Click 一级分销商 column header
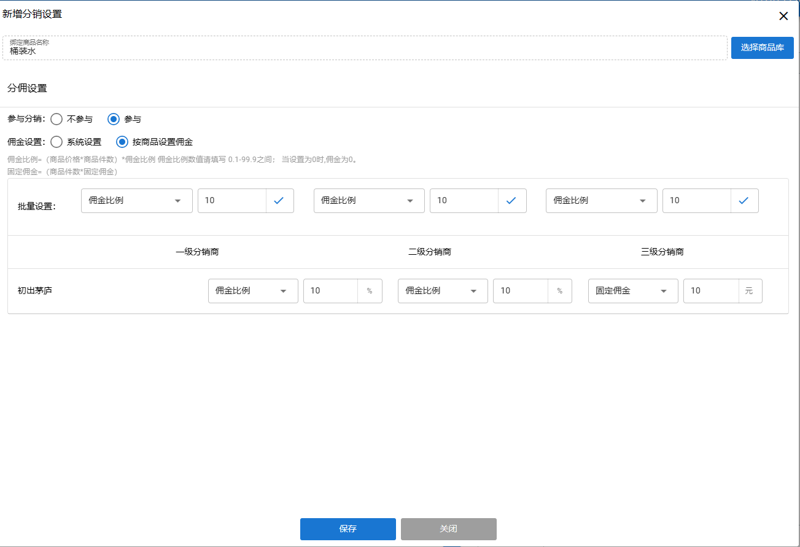 [x=197, y=252]
